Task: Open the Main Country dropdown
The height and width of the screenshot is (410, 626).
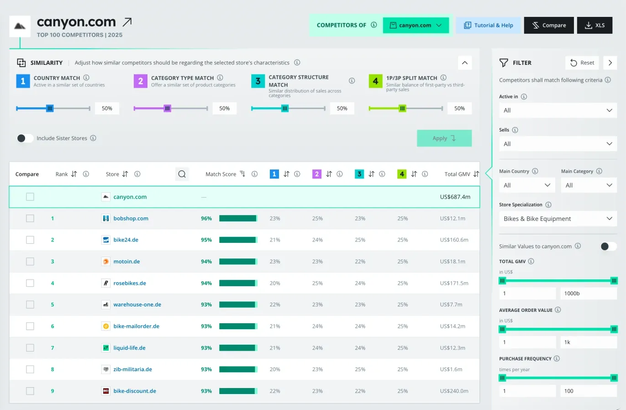Action: point(527,185)
